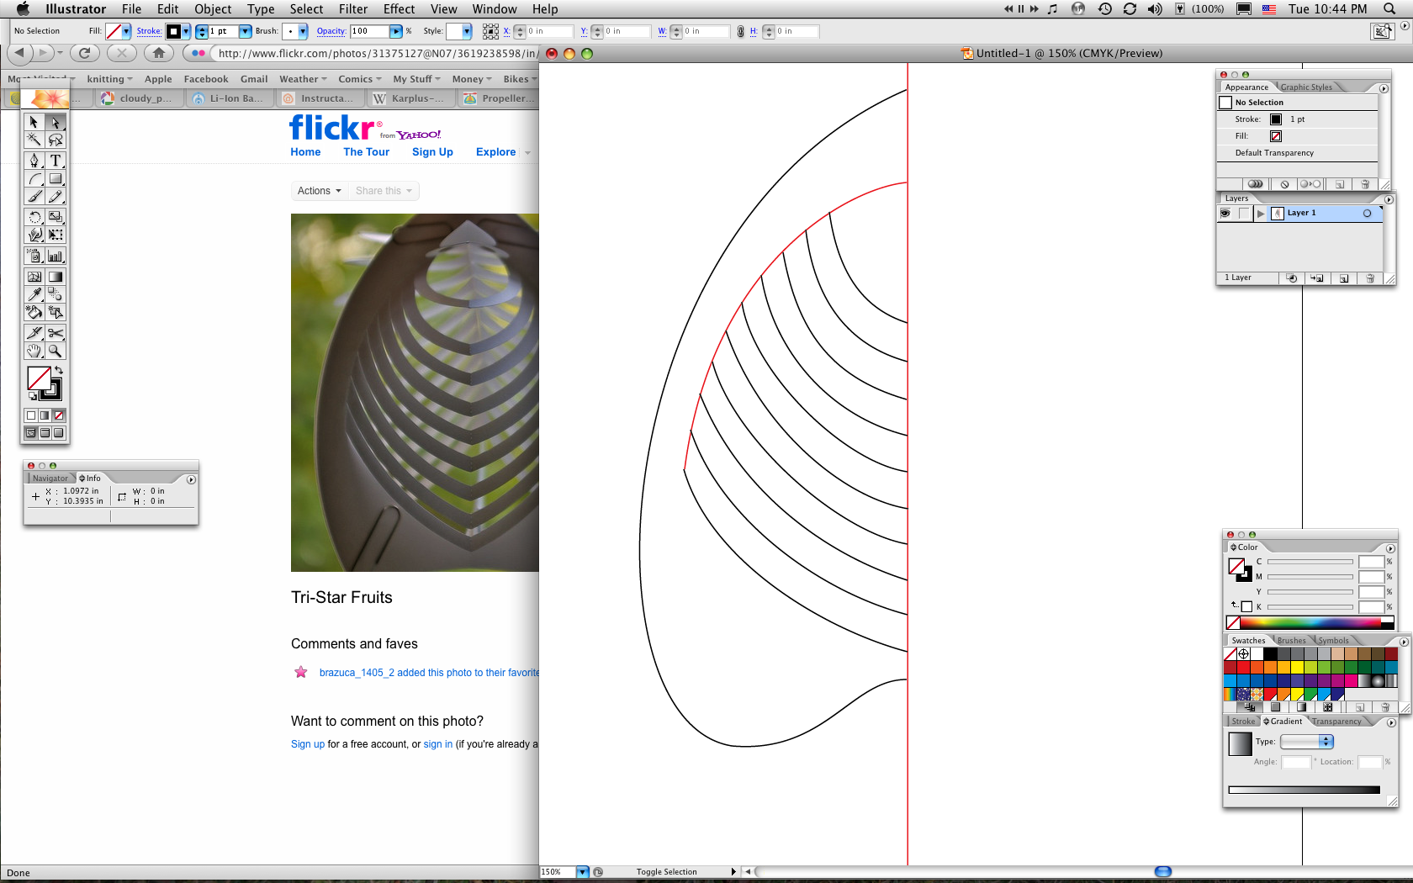The height and width of the screenshot is (883, 1413).
Task: Open the gradient Type dropdown
Action: pyautogui.click(x=1306, y=742)
